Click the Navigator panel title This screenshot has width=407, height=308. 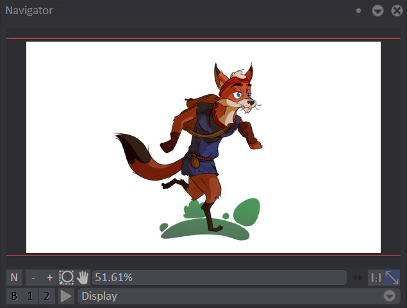pos(29,11)
